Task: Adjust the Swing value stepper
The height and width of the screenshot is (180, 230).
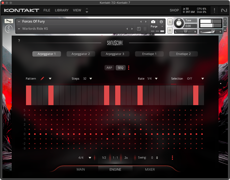Action: pyautogui.click(x=157, y=158)
